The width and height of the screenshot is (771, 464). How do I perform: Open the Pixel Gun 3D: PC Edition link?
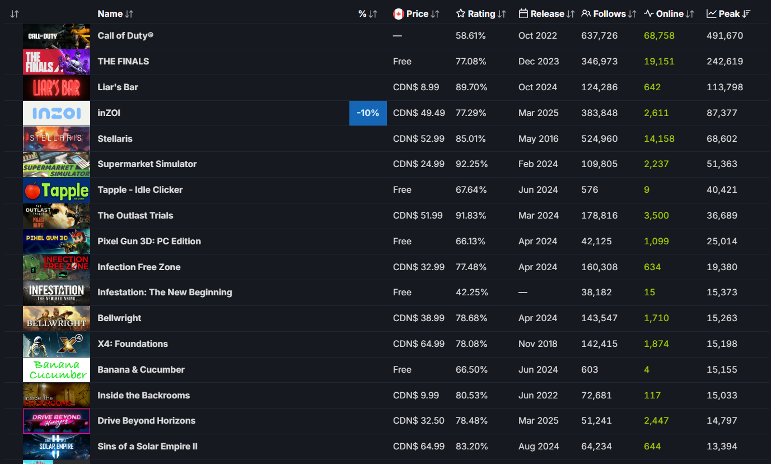149,242
